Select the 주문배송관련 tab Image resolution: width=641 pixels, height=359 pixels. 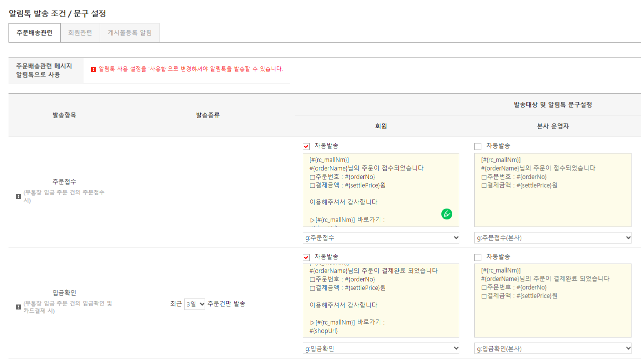click(x=34, y=33)
